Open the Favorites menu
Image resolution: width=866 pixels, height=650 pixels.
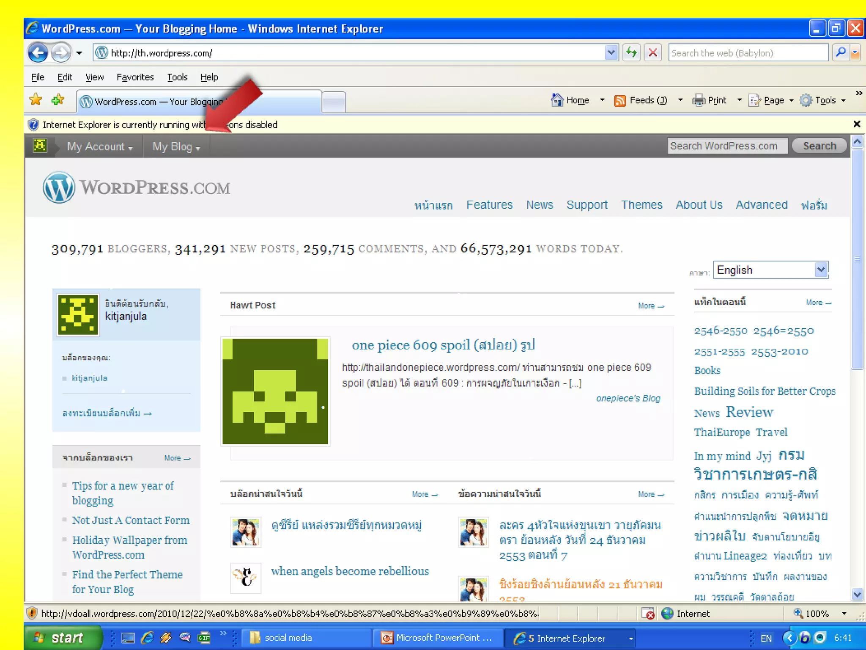[135, 77]
